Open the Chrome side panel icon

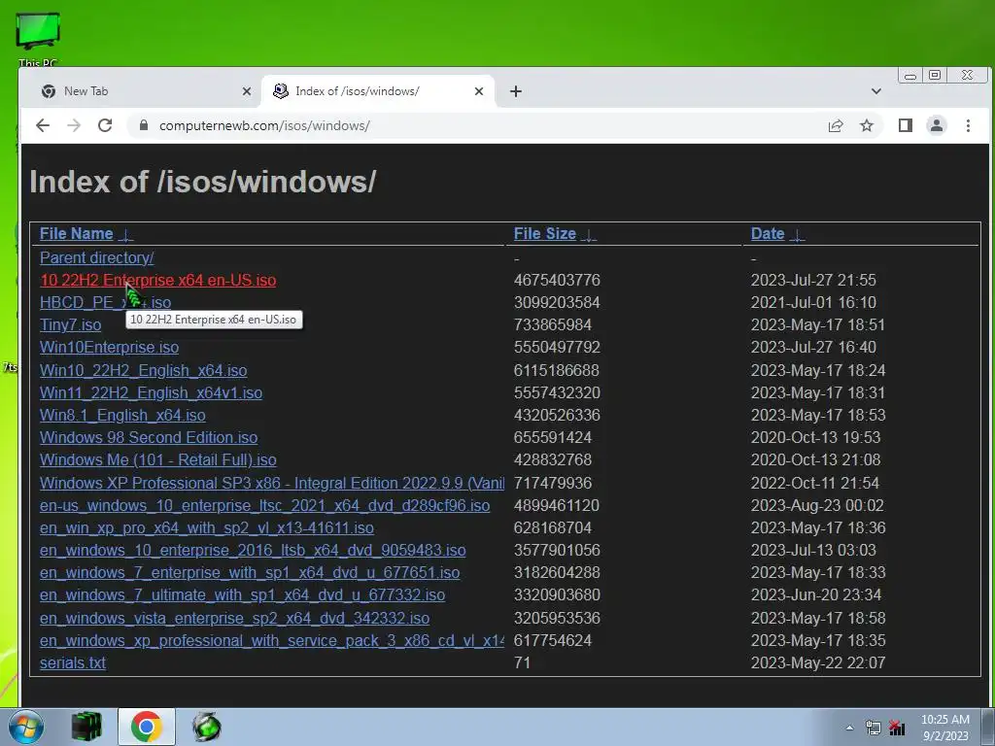[906, 125]
